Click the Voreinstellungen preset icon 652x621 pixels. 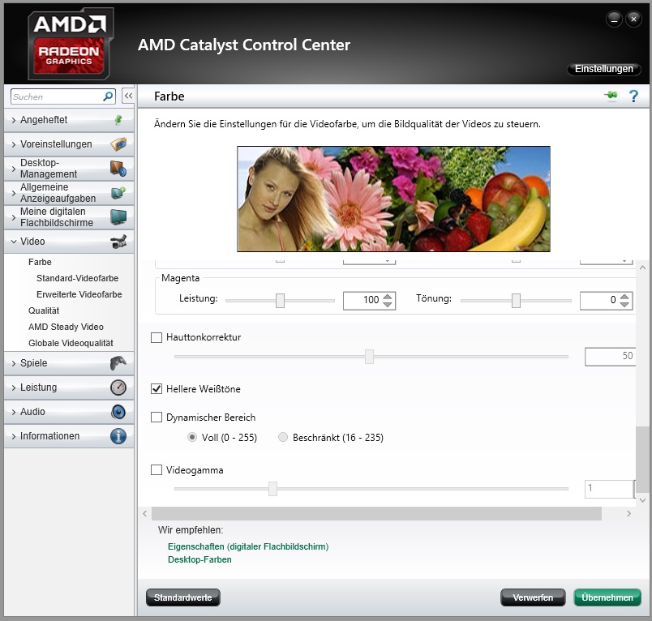click(x=118, y=144)
